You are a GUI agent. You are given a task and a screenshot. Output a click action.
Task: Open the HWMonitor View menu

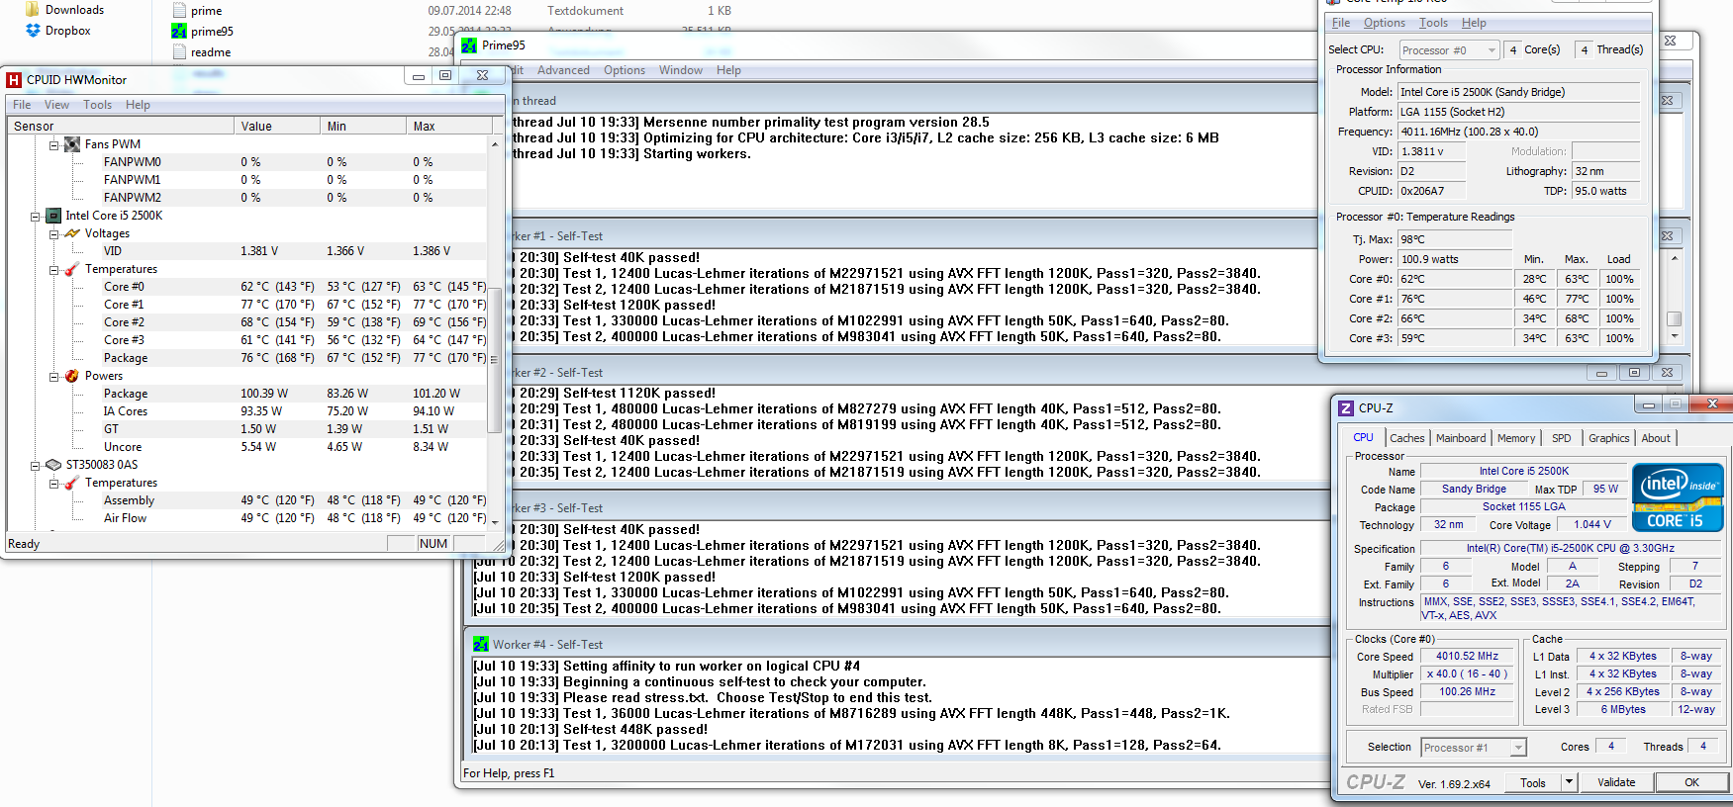[x=57, y=105]
